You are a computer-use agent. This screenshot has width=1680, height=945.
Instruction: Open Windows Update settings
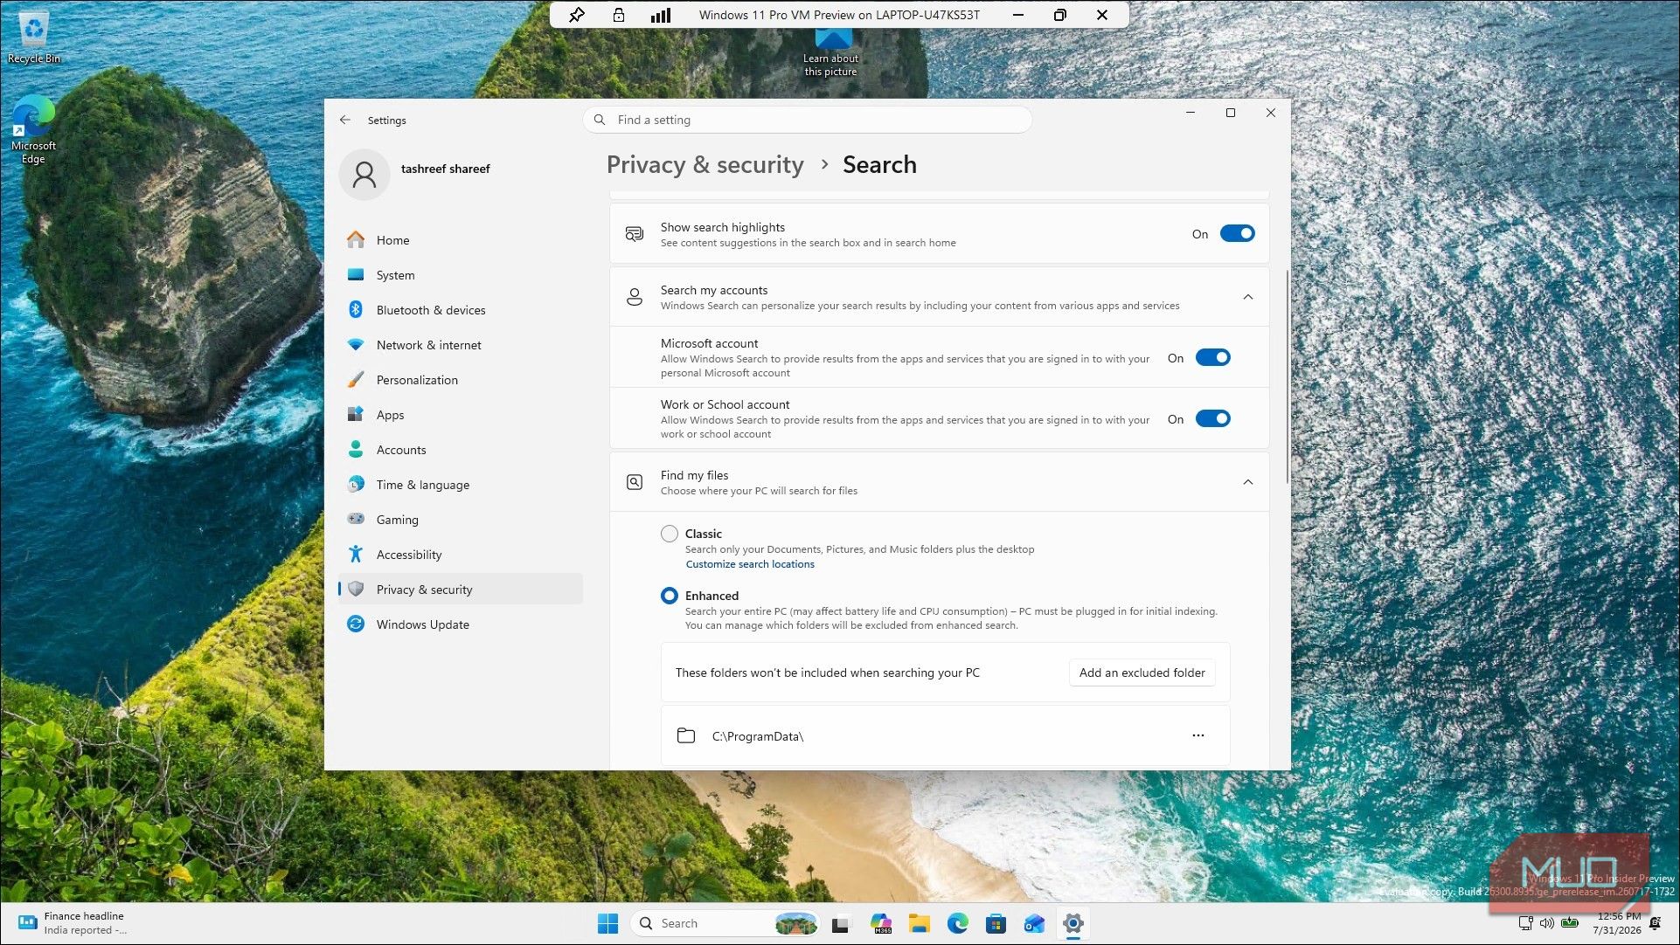[x=461, y=624]
